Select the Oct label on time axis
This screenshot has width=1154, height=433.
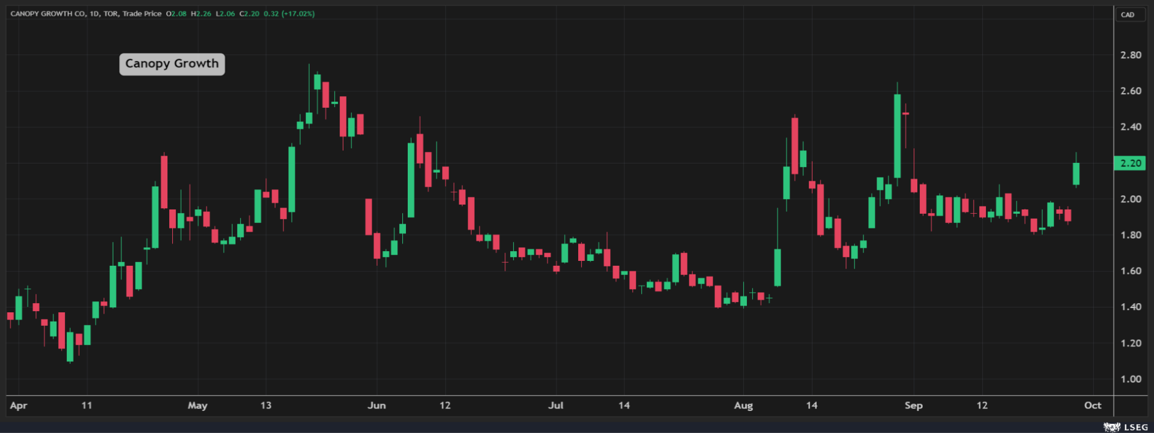(1092, 405)
